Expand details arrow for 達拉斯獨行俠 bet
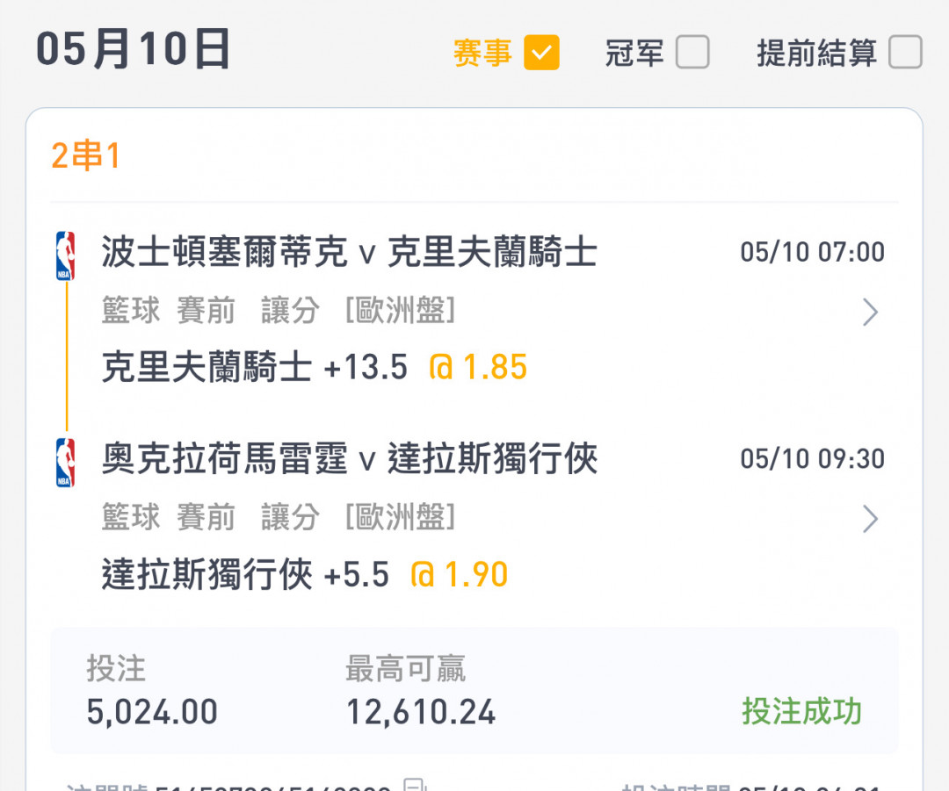949x791 pixels. (870, 519)
